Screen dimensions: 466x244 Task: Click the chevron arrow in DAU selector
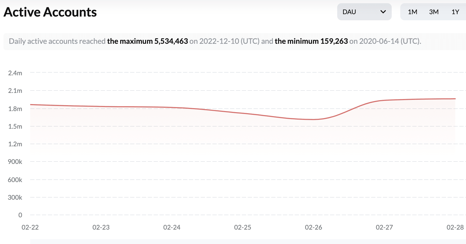(383, 12)
